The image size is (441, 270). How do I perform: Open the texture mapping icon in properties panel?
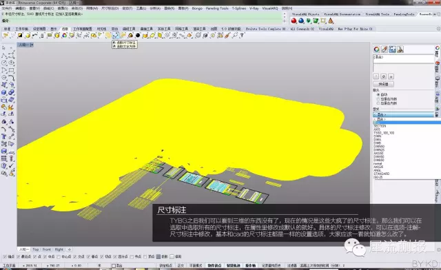click(392, 50)
